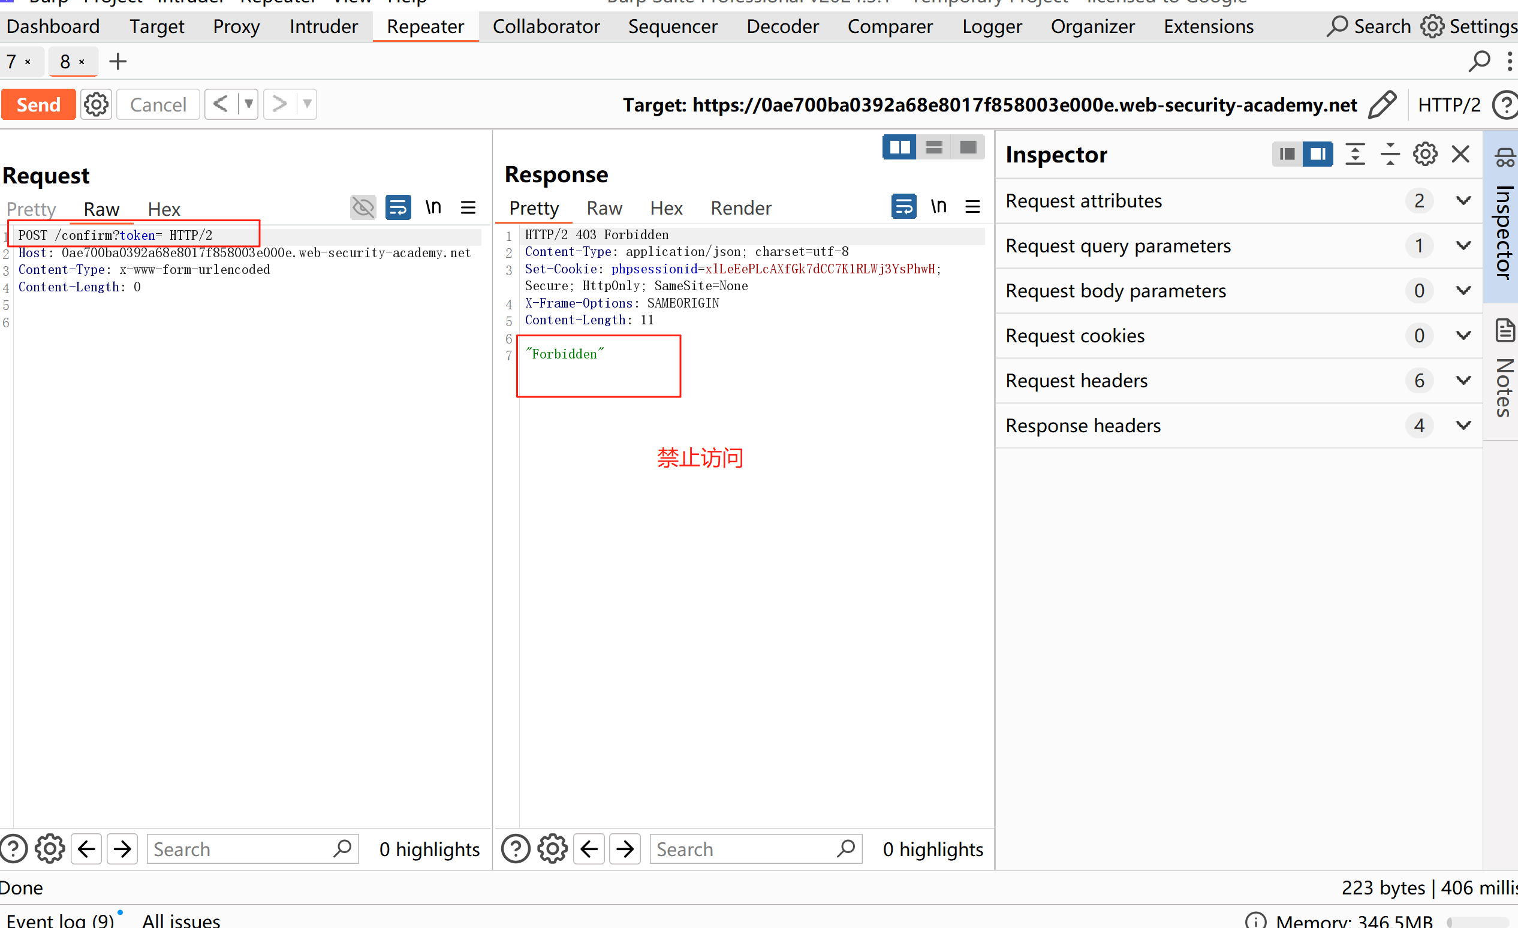Screen dimensions: 1518x928
Task: Add a new Repeater tab
Action: (117, 62)
